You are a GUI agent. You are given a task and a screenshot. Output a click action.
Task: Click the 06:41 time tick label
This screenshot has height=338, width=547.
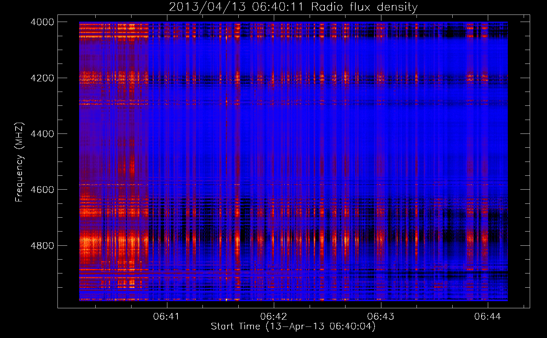pyautogui.click(x=166, y=317)
